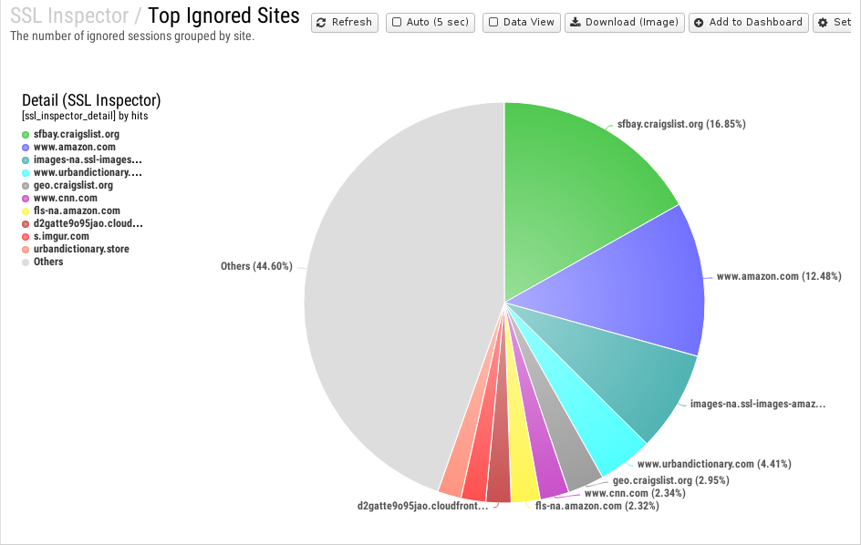861x545 pixels.
Task: Click Download (Image) button
Action: 625,23
